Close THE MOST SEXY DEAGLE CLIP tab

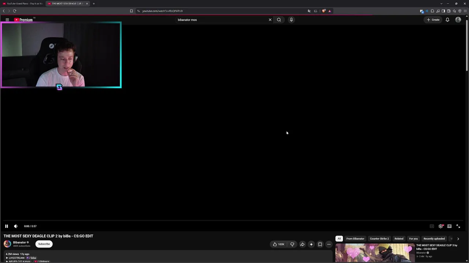(87, 4)
